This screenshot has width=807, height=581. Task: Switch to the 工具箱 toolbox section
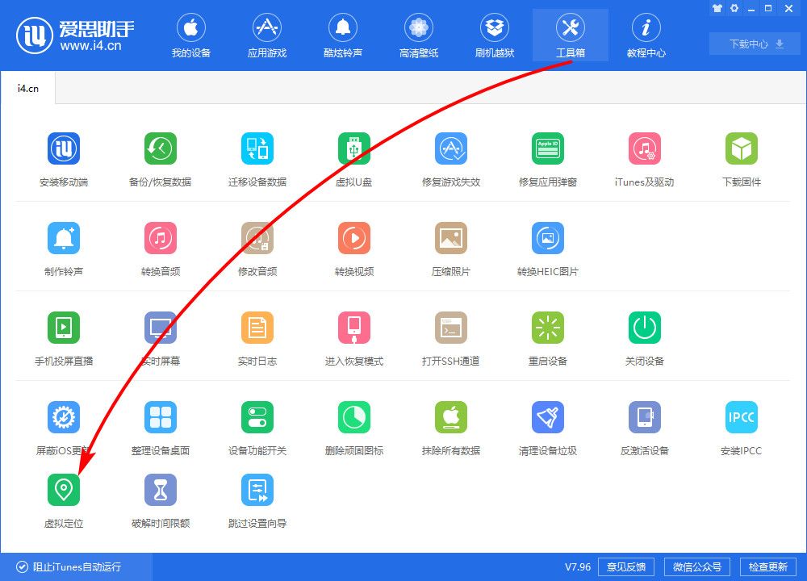click(570, 35)
